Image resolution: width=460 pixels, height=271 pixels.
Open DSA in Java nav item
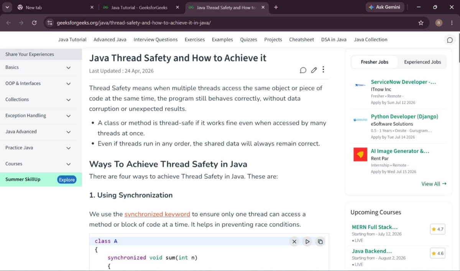(x=334, y=40)
